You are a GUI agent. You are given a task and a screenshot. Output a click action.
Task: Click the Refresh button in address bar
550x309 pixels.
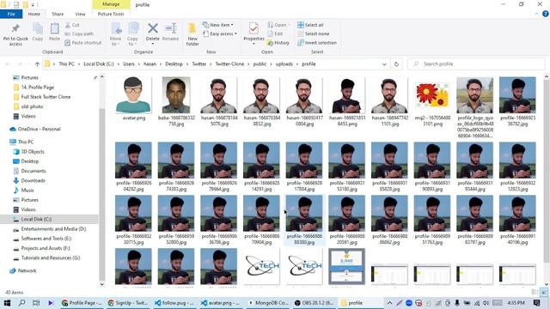396,64
